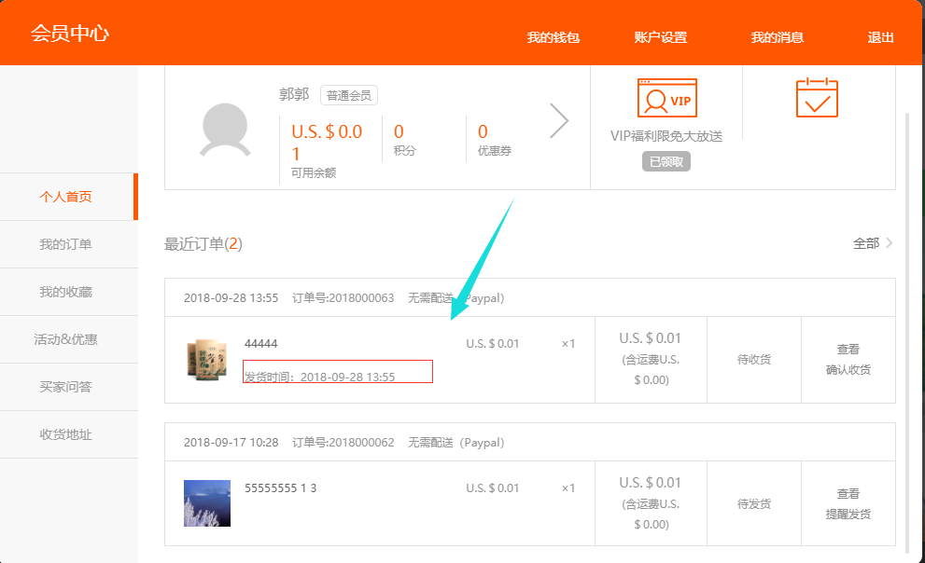The height and width of the screenshot is (563, 925).
Task: Click 确认收货 for order 2018000063
Action: [848, 370]
